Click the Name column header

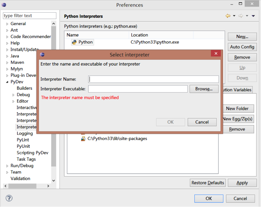coord(97,35)
